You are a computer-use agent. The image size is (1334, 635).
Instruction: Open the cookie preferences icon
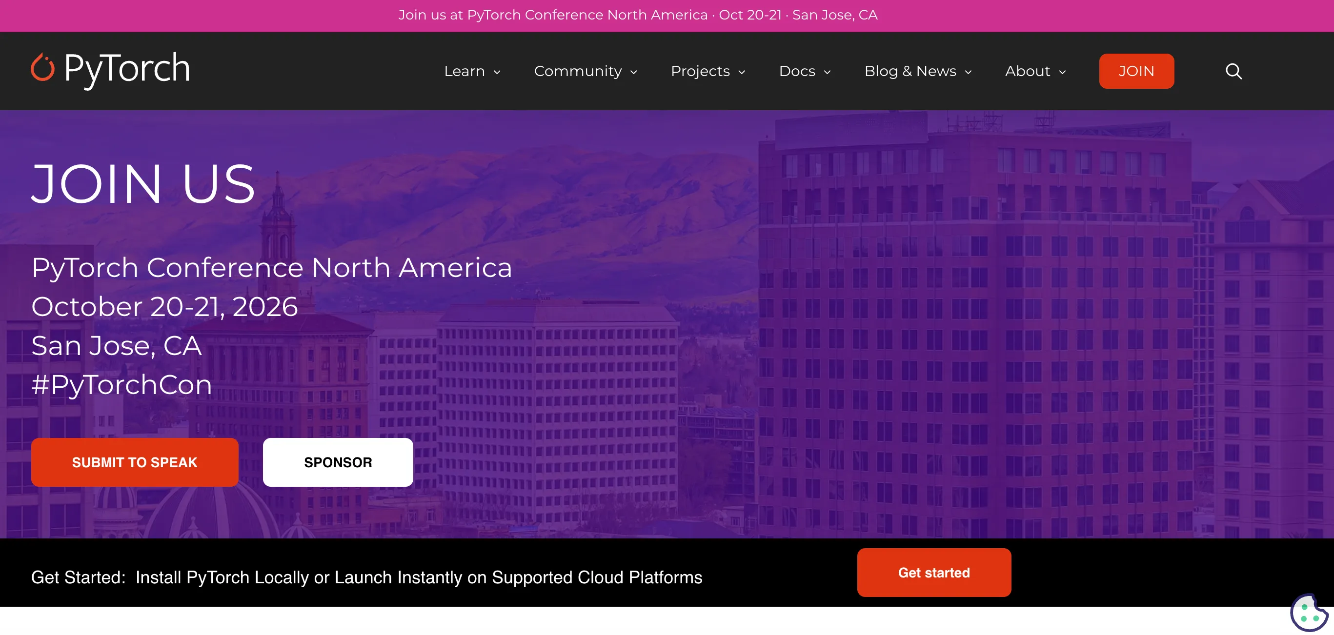tap(1308, 613)
